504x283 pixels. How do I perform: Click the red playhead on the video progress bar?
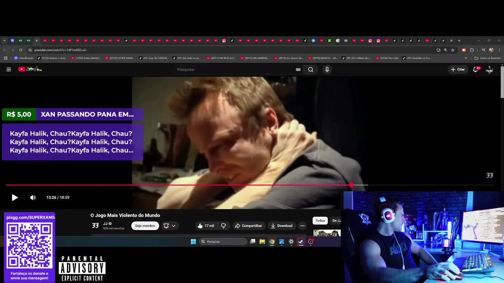click(x=351, y=185)
